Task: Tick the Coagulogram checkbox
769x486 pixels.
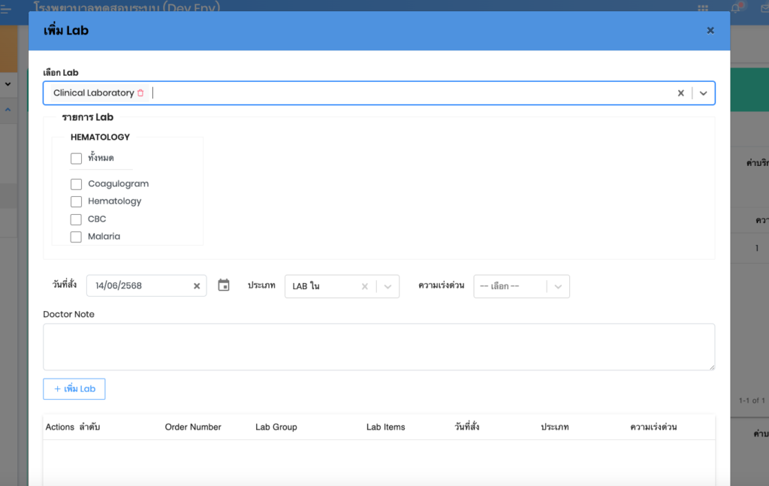Action: (76, 184)
